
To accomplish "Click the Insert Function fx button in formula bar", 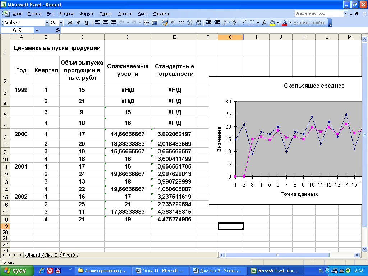I will pyautogui.click(x=58, y=30).
